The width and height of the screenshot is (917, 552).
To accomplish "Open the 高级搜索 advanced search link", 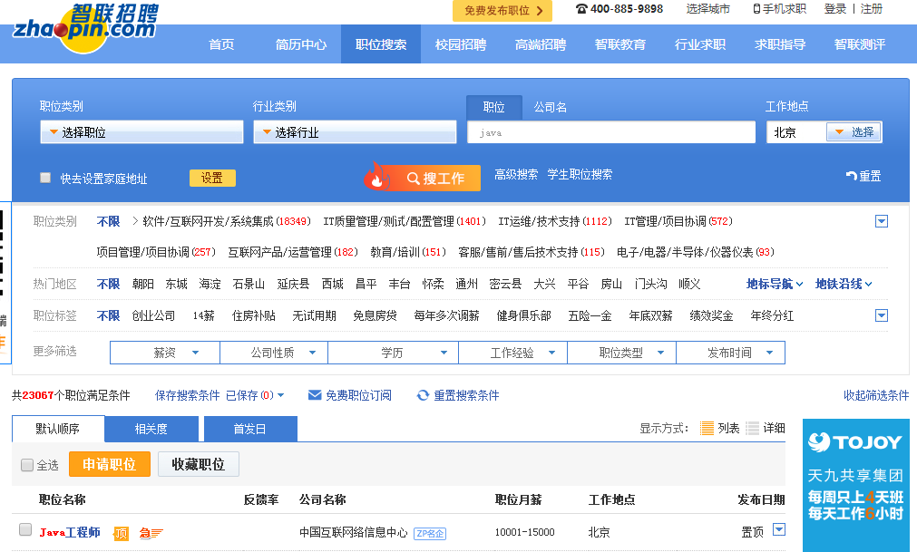I will coord(517,173).
